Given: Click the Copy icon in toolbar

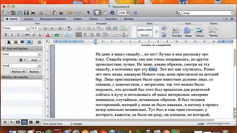Looking at the screenshot, I should (48, 13).
